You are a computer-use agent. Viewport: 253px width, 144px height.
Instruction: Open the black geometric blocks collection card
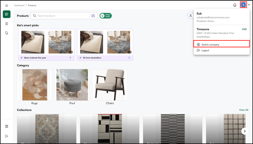[110, 129]
